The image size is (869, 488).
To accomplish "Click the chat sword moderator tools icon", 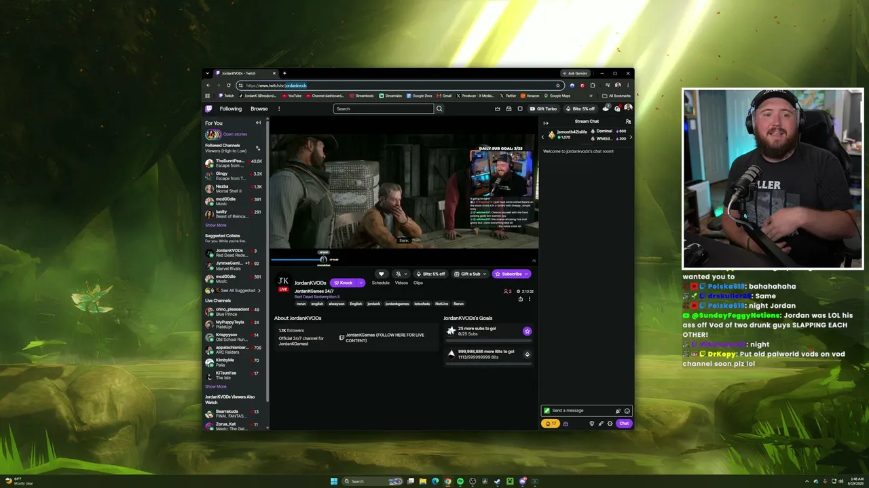I will pyautogui.click(x=601, y=424).
